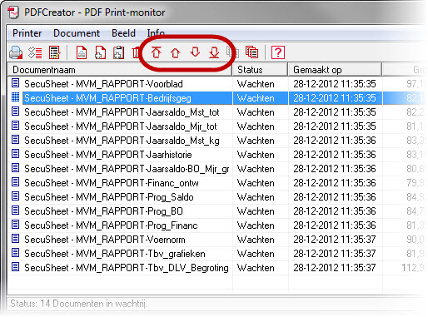Sort by the Documentnaam column header
428x317 pixels.
click(x=119, y=70)
